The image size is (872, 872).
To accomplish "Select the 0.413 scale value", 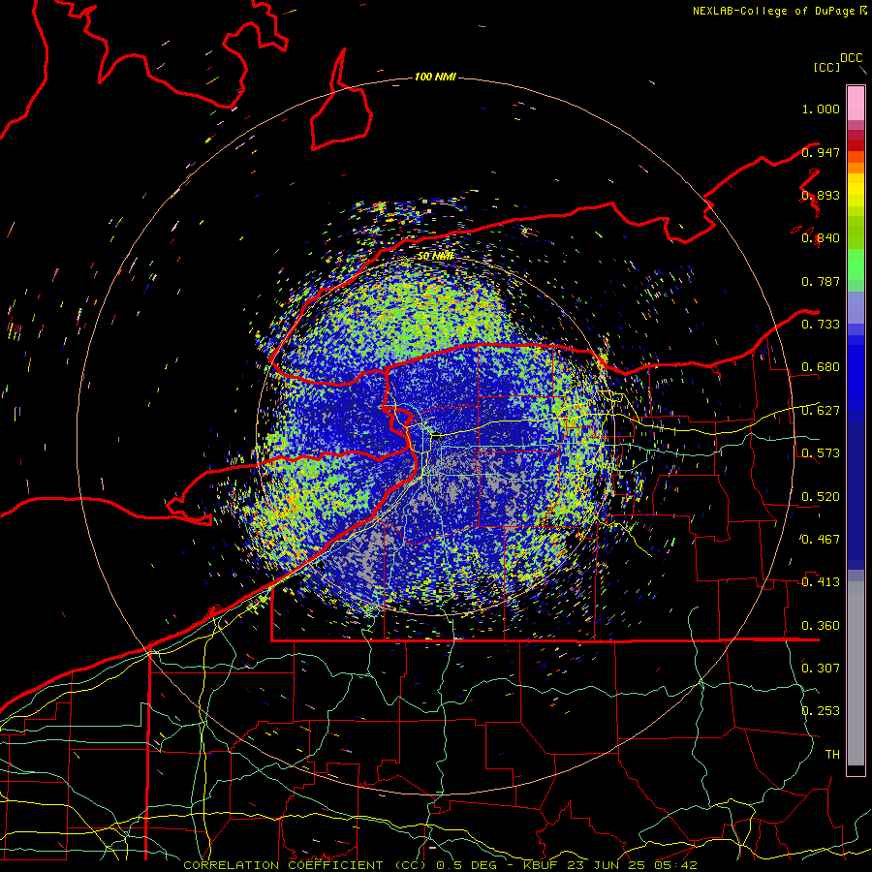I will [821, 582].
